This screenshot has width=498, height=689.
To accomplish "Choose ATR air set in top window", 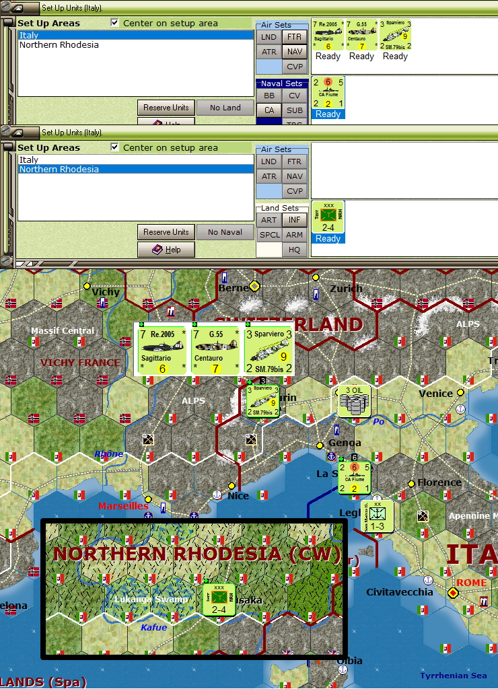I will click(269, 52).
